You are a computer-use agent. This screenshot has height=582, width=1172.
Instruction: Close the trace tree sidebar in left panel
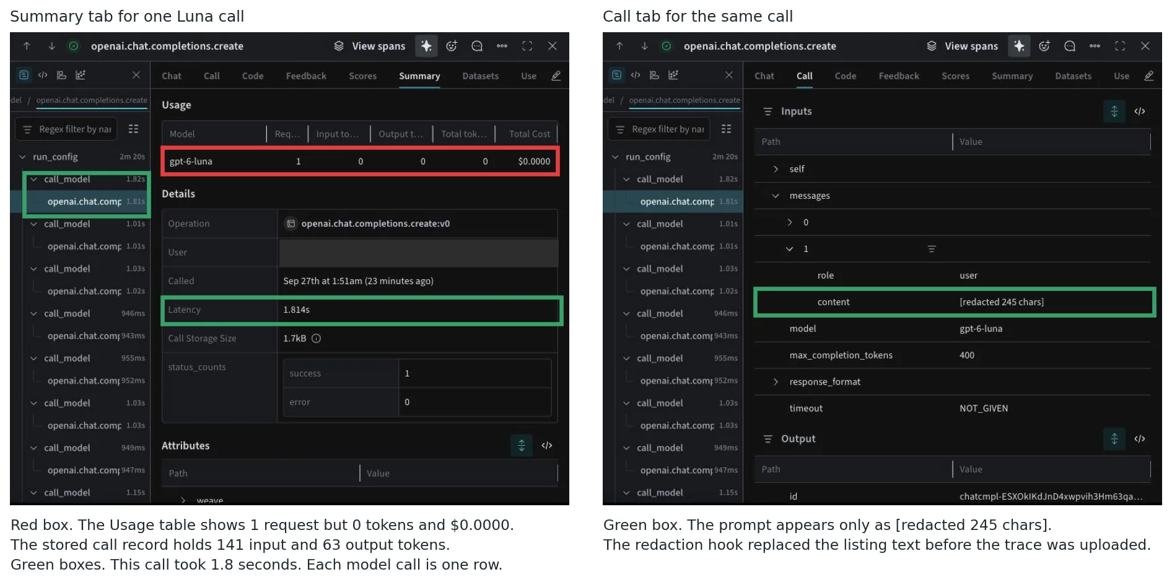click(x=136, y=75)
